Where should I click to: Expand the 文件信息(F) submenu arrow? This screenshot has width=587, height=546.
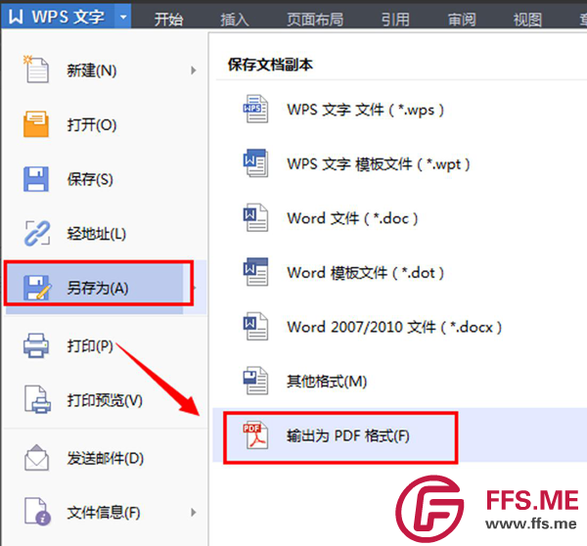pos(193,512)
